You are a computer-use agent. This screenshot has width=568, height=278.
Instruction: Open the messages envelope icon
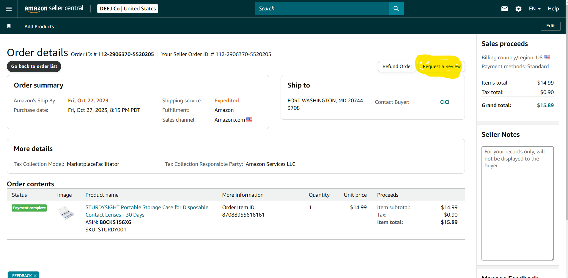point(504,9)
